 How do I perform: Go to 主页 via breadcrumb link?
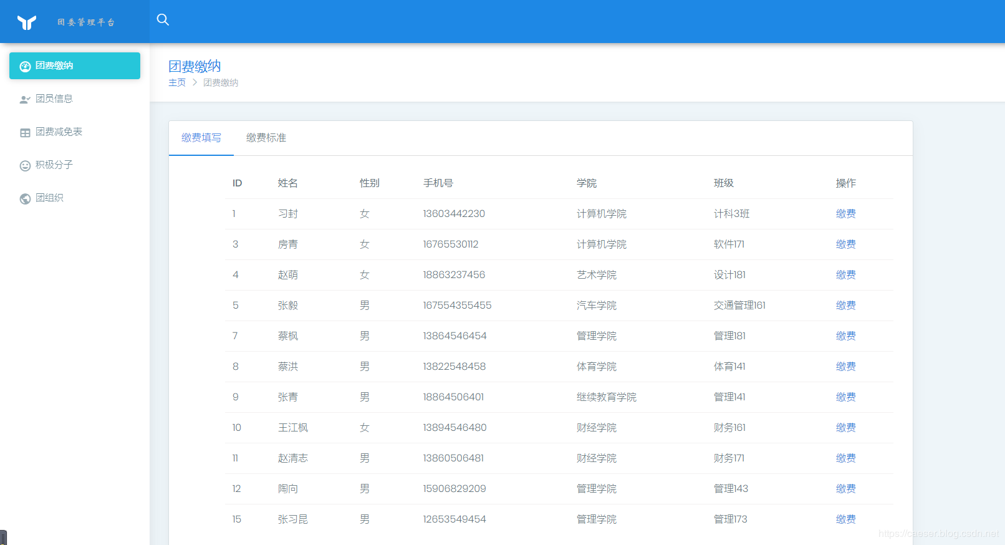click(x=177, y=83)
